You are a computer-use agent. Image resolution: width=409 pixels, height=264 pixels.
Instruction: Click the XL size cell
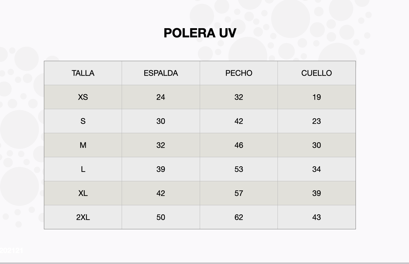(x=83, y=193)
